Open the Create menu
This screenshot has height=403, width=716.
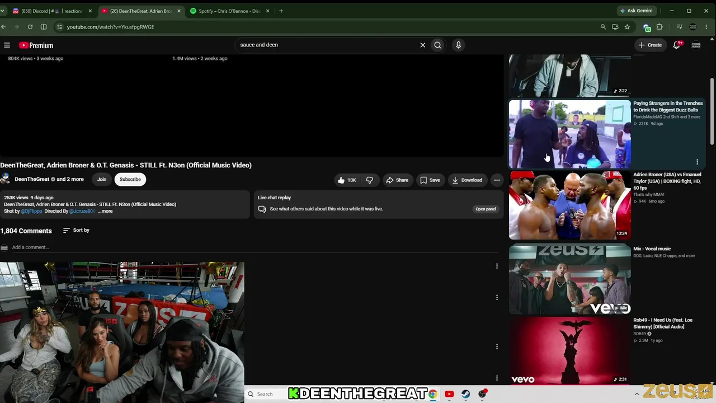click(x=650, y=45)
